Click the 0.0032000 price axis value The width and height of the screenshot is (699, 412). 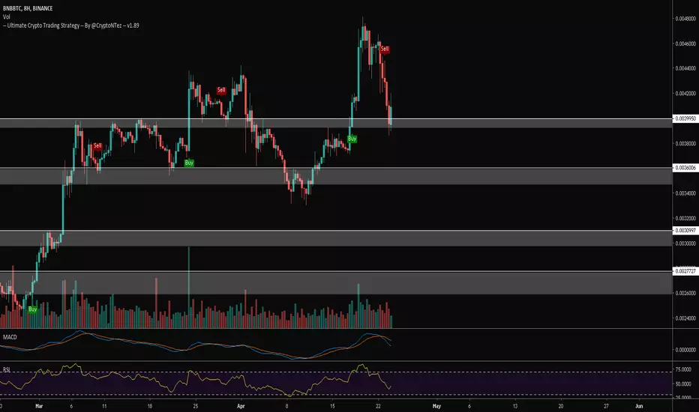pyautogui.click(x=685, y=218)
